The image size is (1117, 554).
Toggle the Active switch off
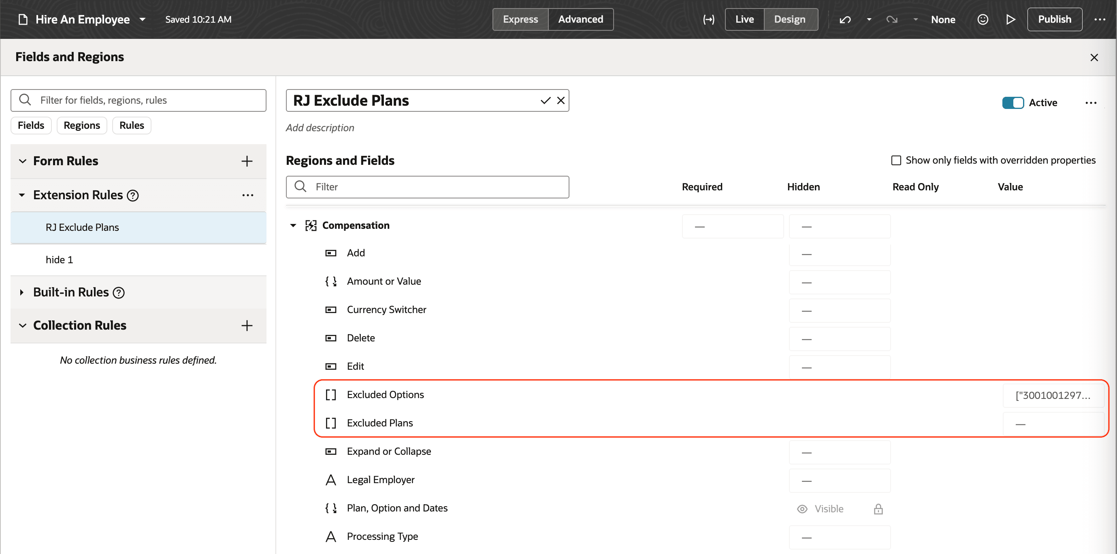[x=1013, y=103]
